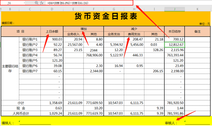Click the blank signature cell after 填报人
Image resolution: width=212 pixels, height=126 pixels.
coord(35,123)
